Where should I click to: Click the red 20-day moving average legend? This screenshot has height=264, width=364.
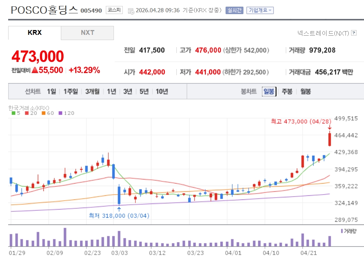(31, 113)
